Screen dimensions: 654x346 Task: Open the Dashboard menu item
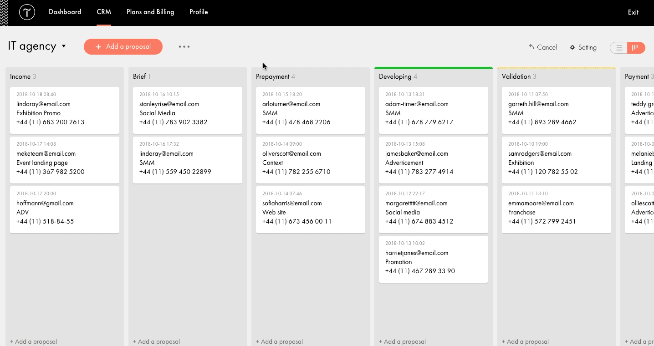coord(65,12)
